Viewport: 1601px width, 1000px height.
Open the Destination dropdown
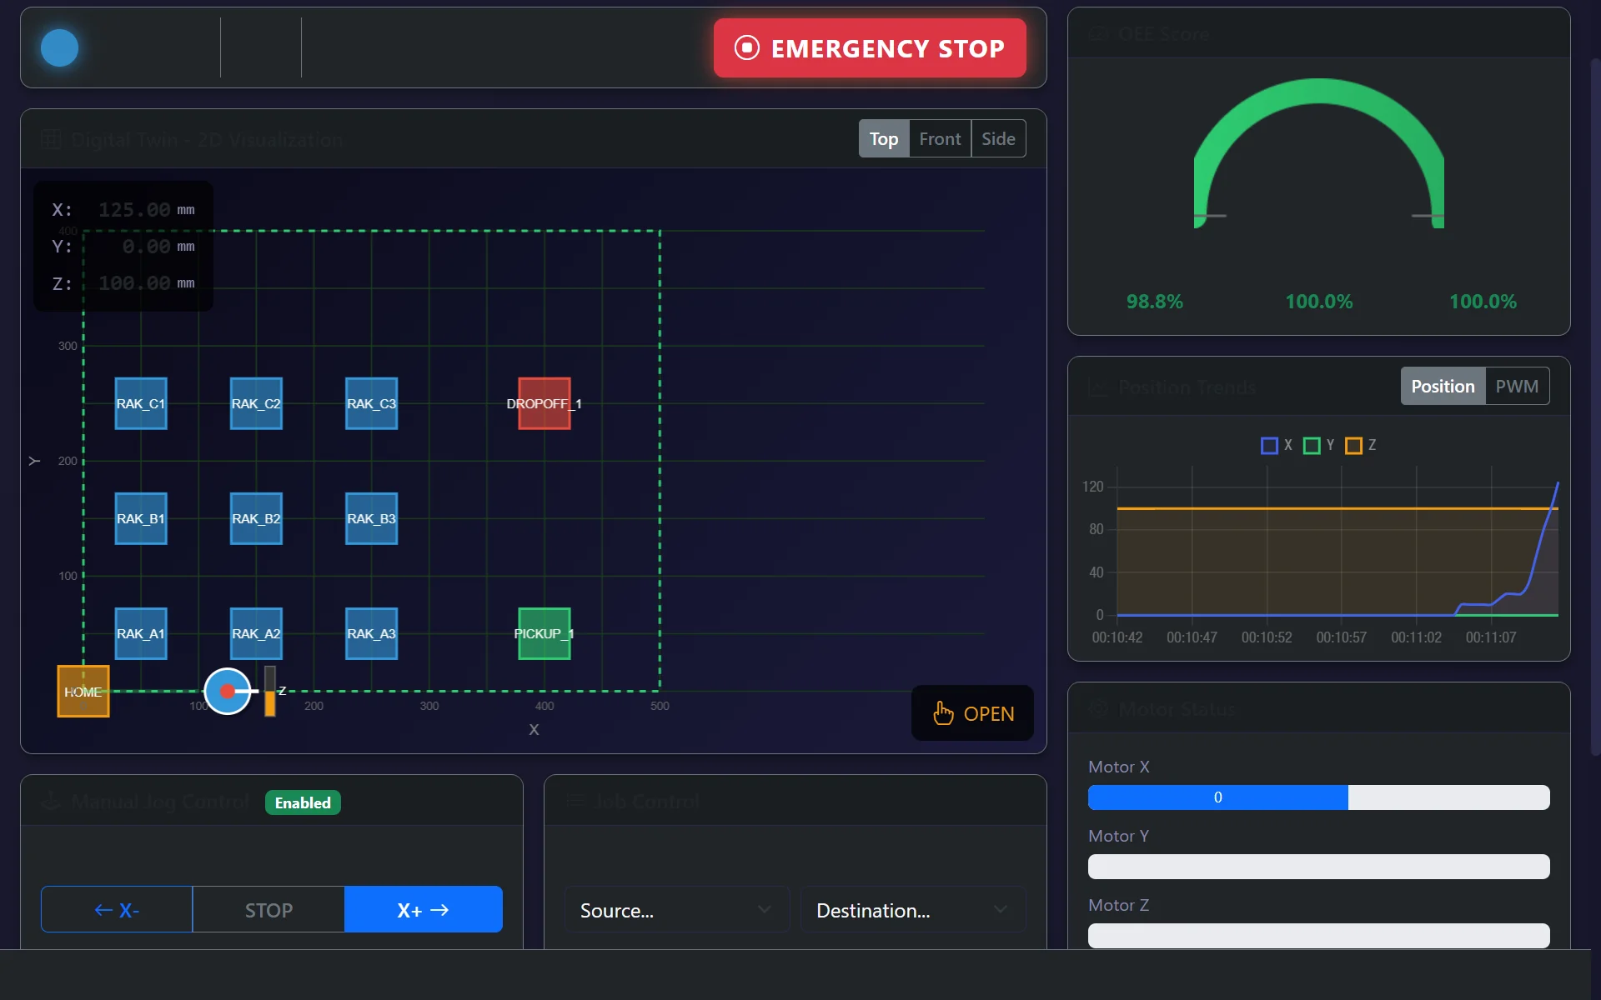click(x=913, y=909)
